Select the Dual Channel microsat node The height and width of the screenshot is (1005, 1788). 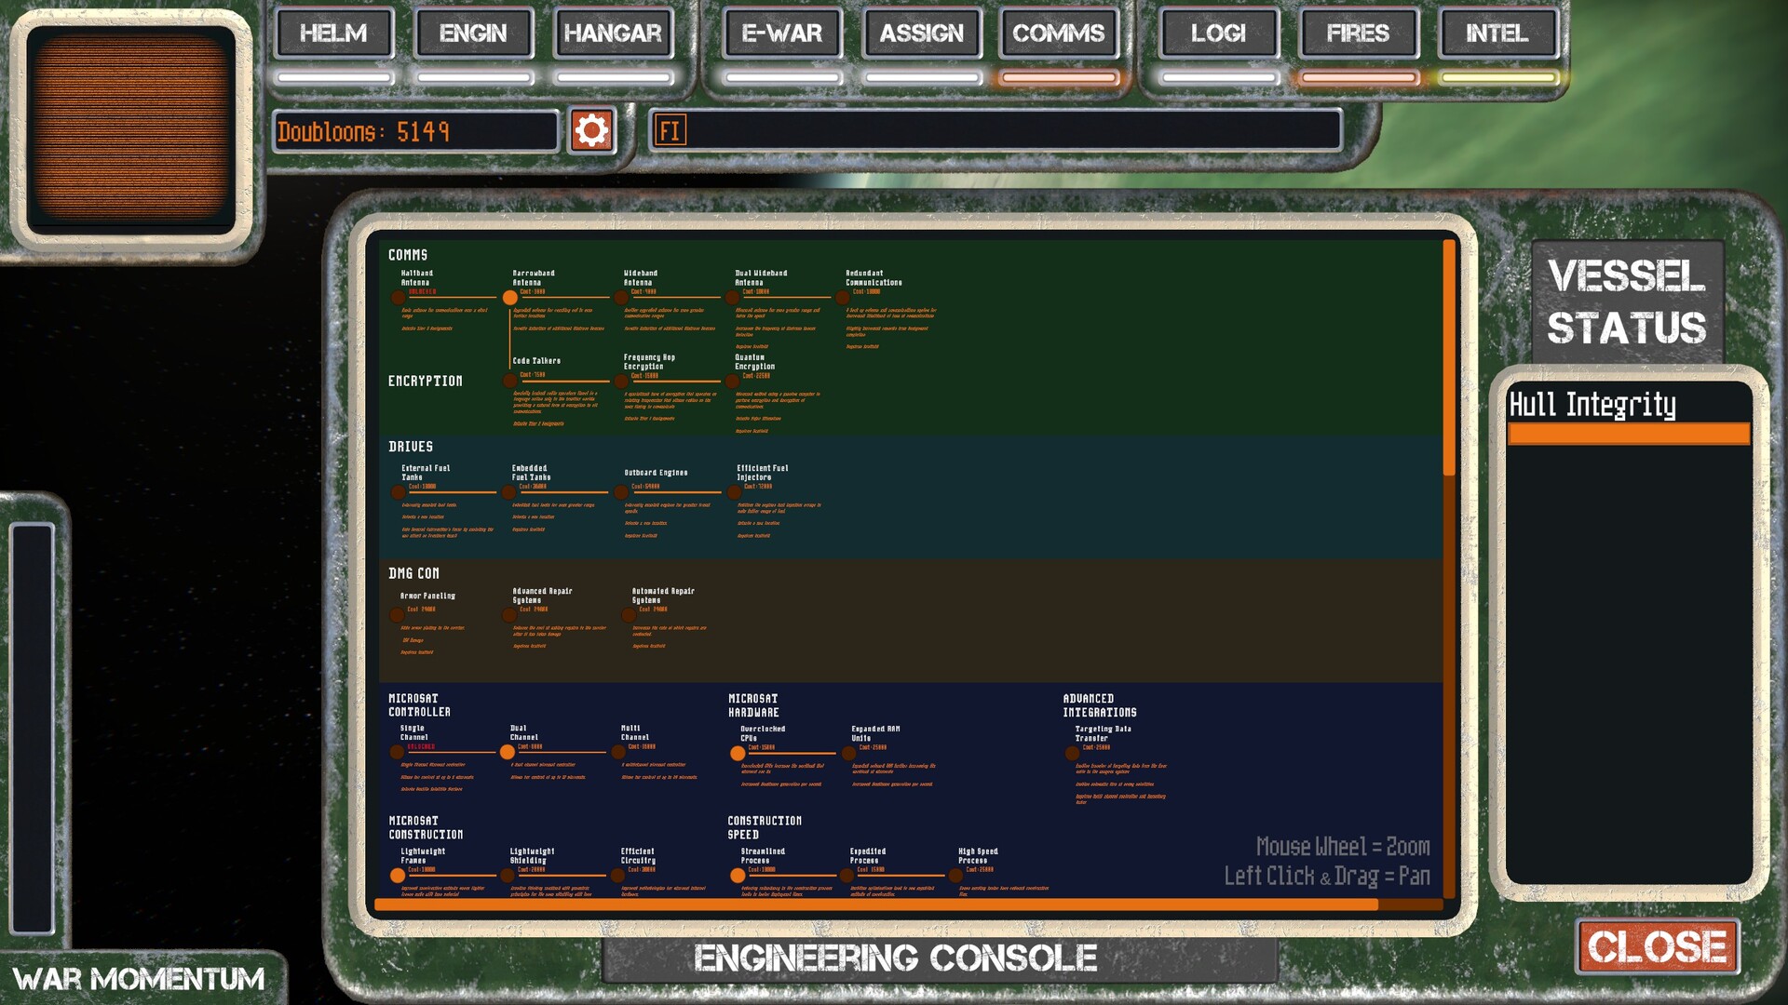tap(508, 752)
